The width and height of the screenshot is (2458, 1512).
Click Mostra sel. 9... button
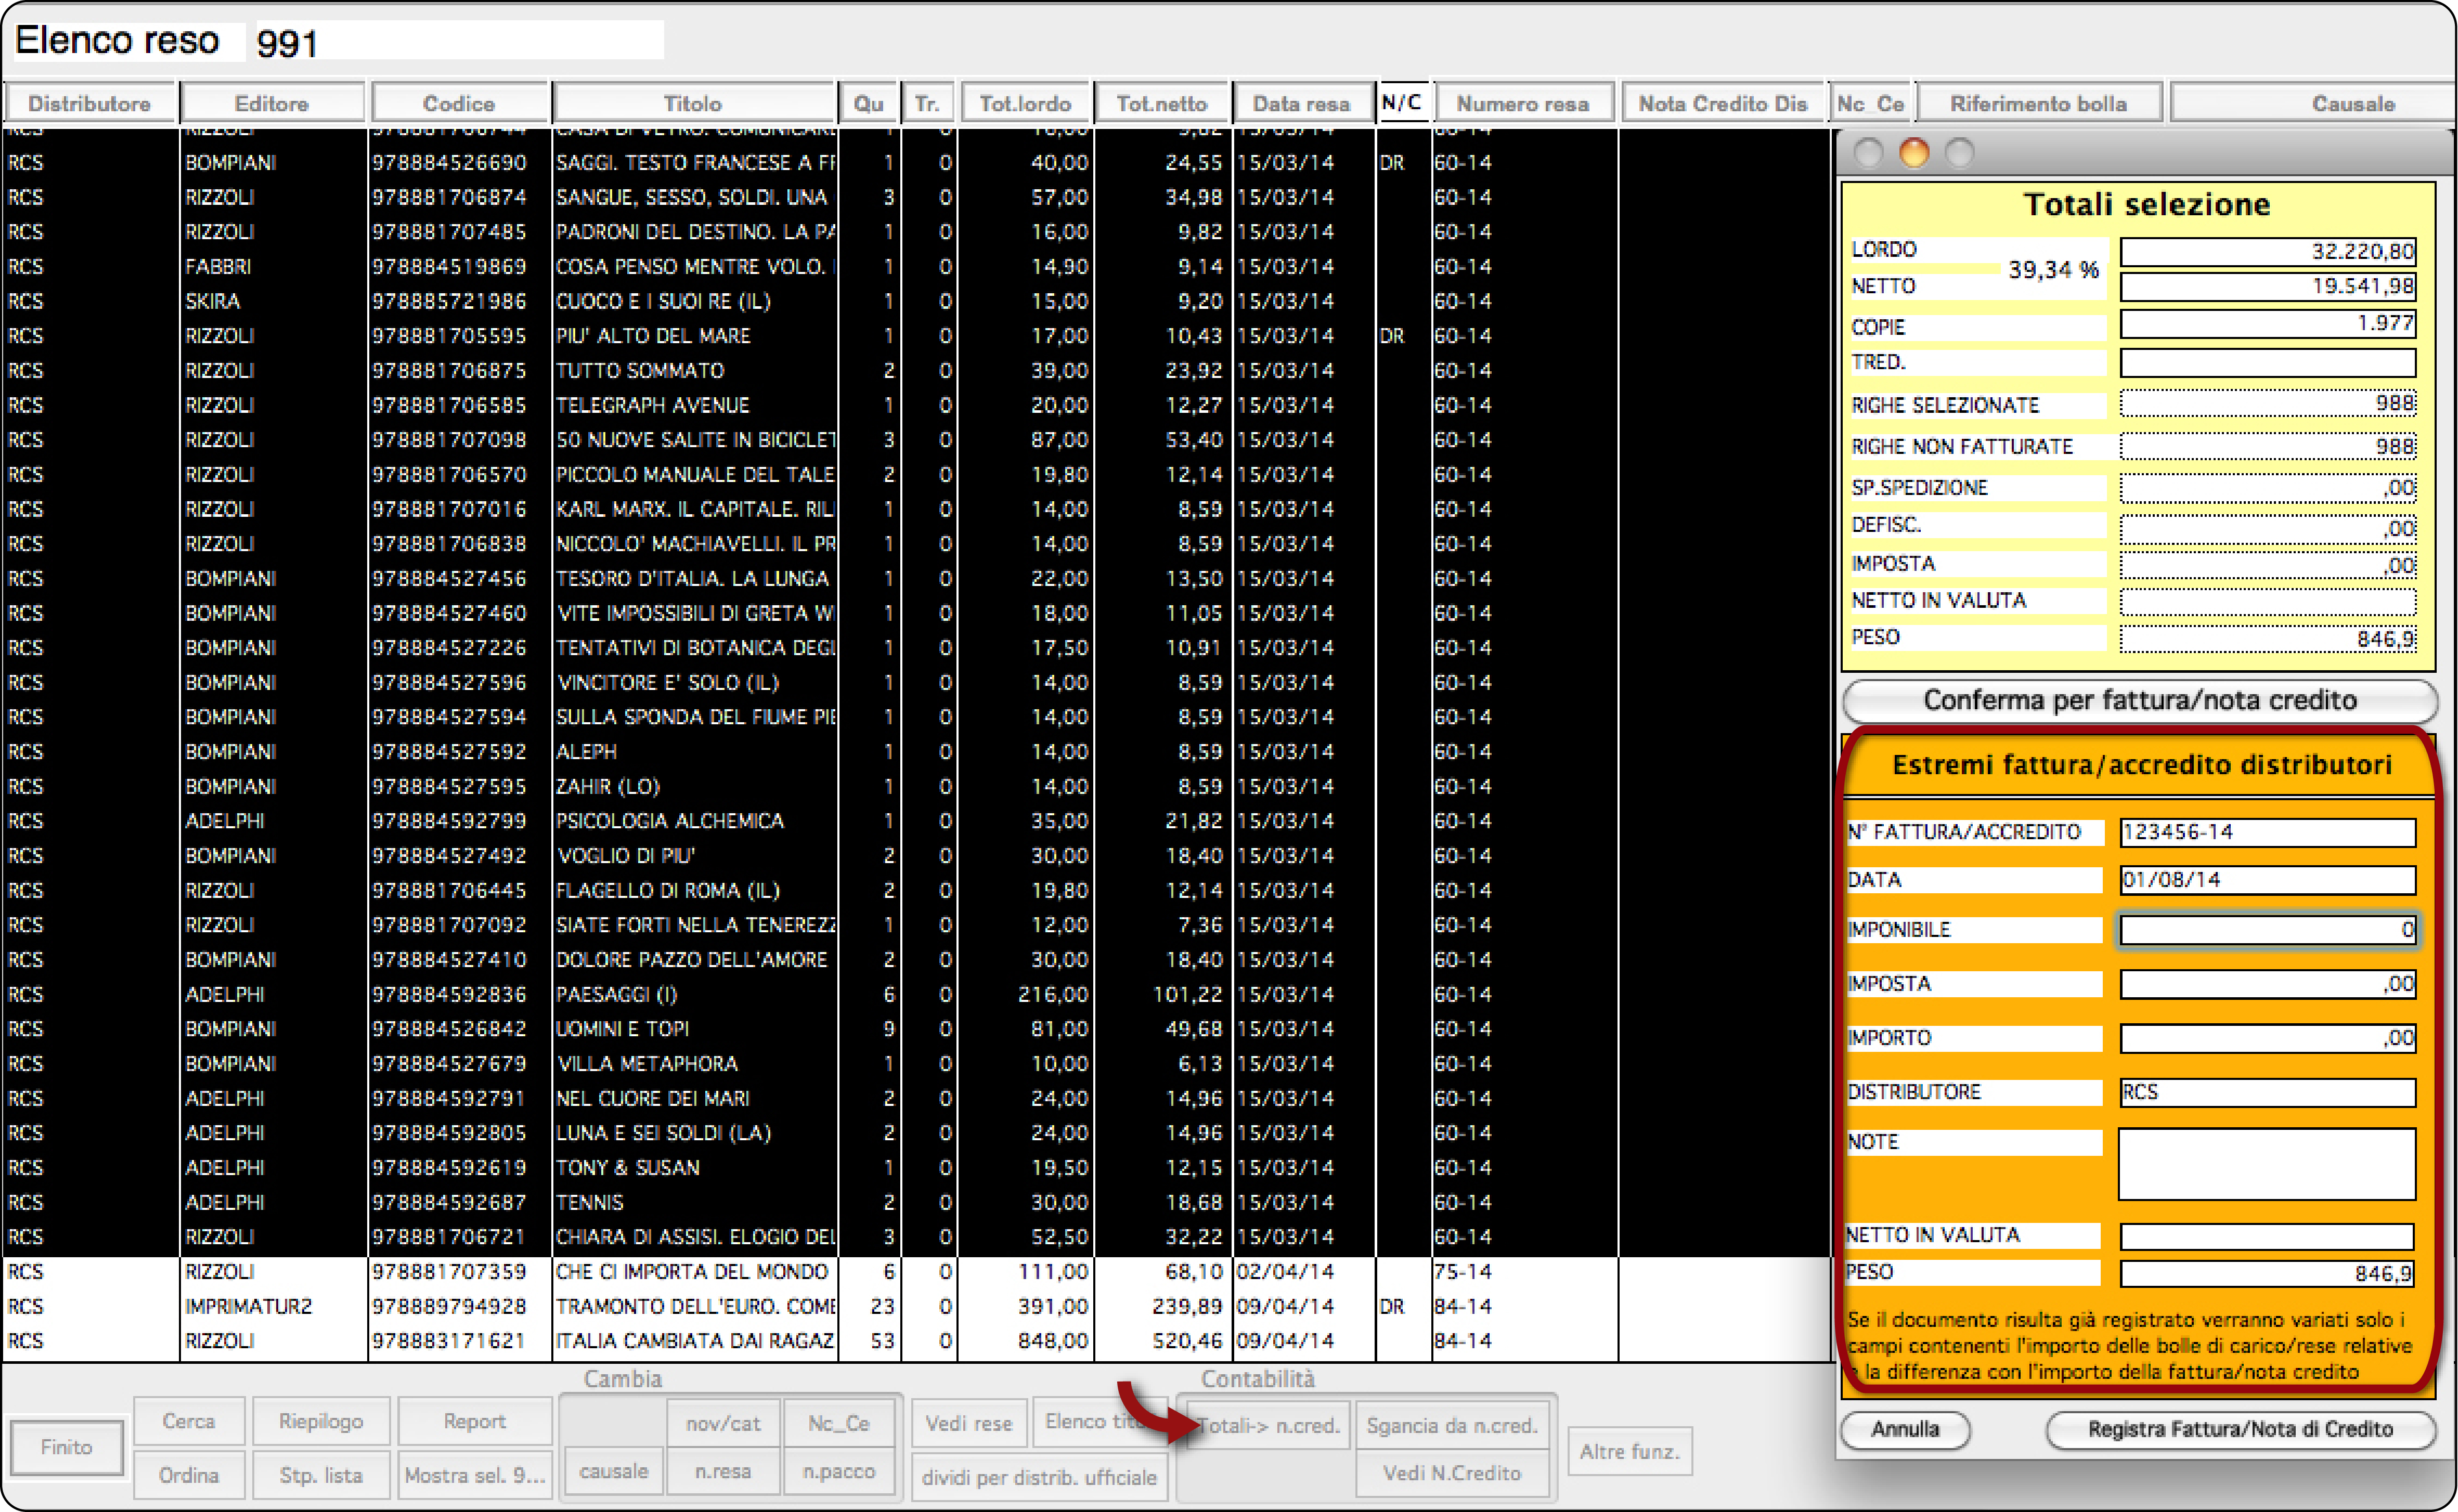[x=475, y=1475]
